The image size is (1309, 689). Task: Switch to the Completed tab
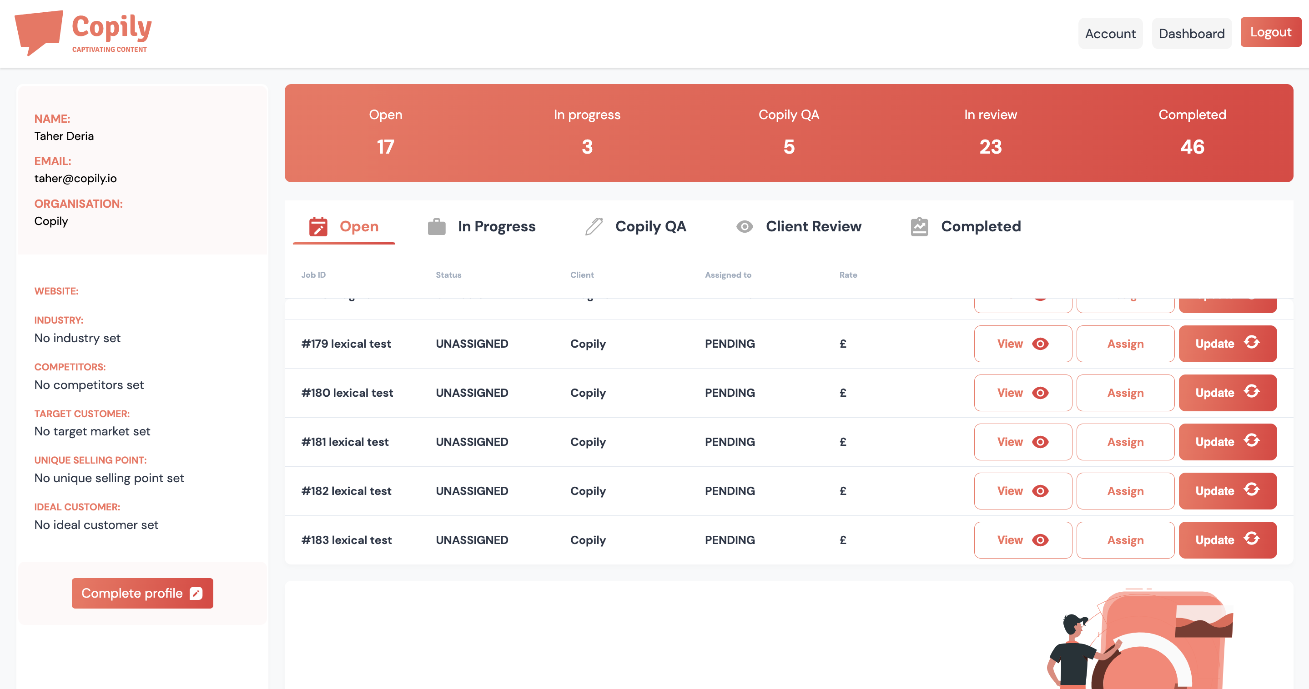(966, 226)
